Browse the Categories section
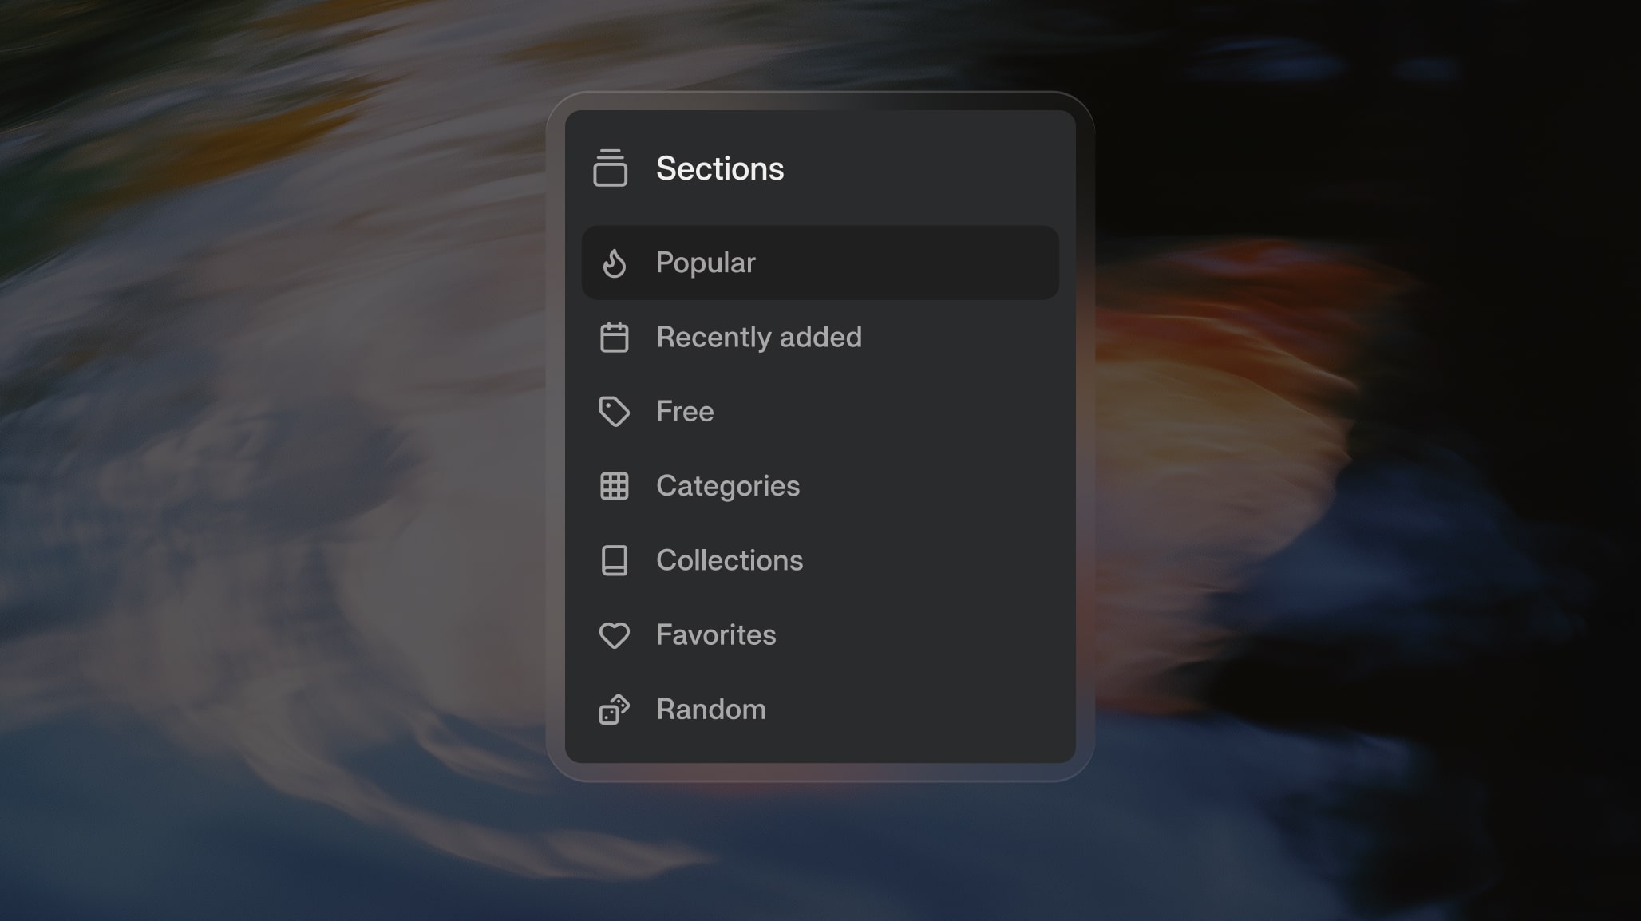This screenshot has width=1641, height=921. tap(727, 486)
